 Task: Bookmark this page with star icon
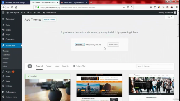pos(132,8)
